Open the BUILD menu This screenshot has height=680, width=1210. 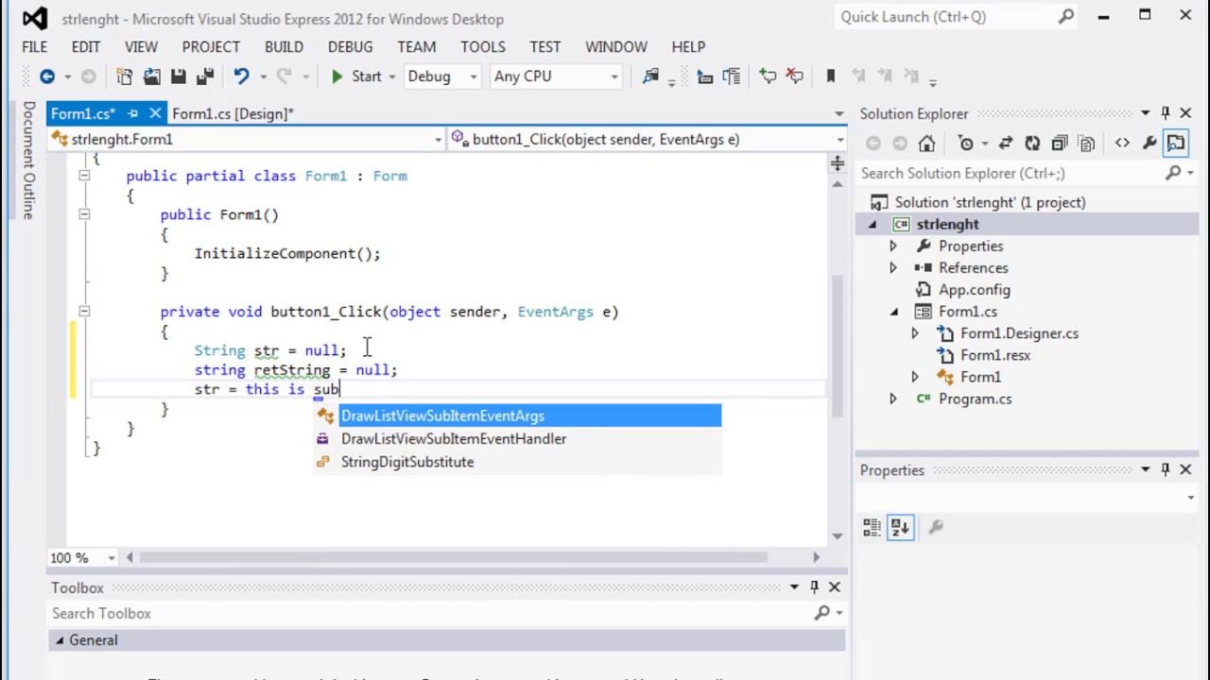pyautogui.click(x=284, y=46)
